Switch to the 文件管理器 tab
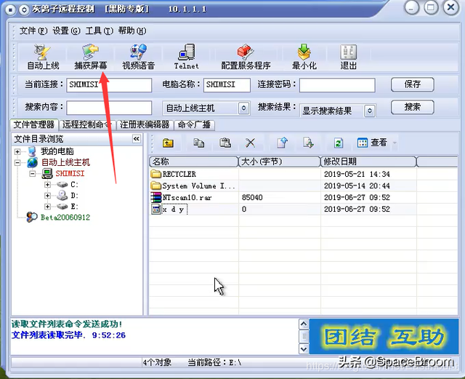 coord(34,124)
